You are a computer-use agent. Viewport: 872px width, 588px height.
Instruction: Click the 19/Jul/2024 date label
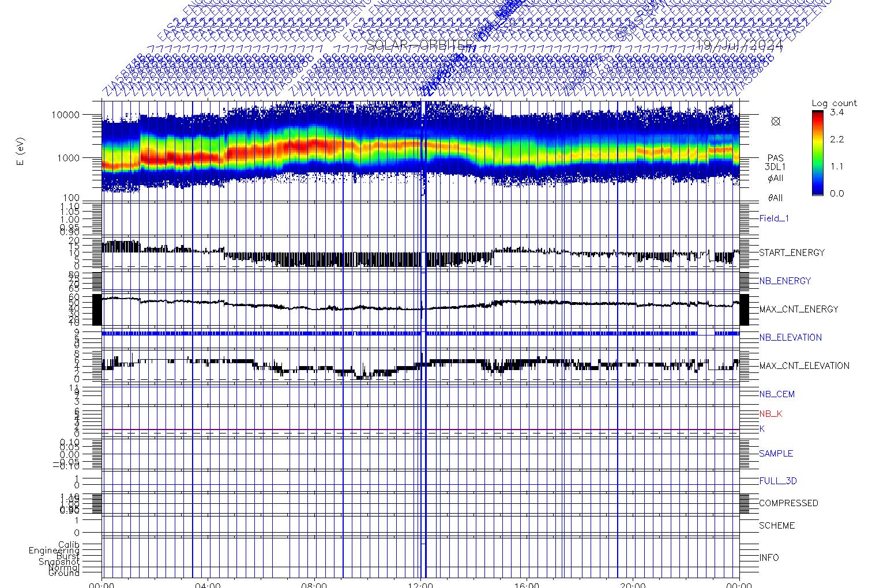(741, 46)
